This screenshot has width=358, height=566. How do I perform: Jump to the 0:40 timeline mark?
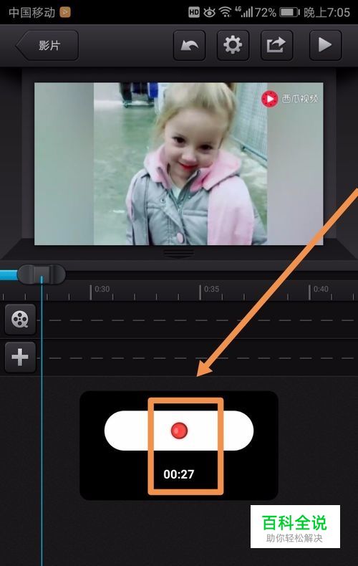point(321,289)
